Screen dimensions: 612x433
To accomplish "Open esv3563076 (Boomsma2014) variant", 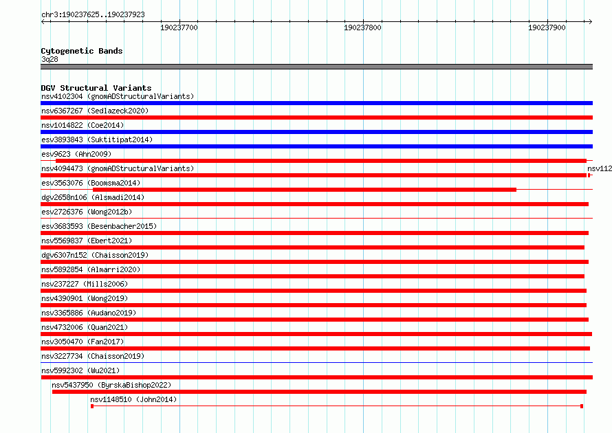I will [x=91, y=183].
